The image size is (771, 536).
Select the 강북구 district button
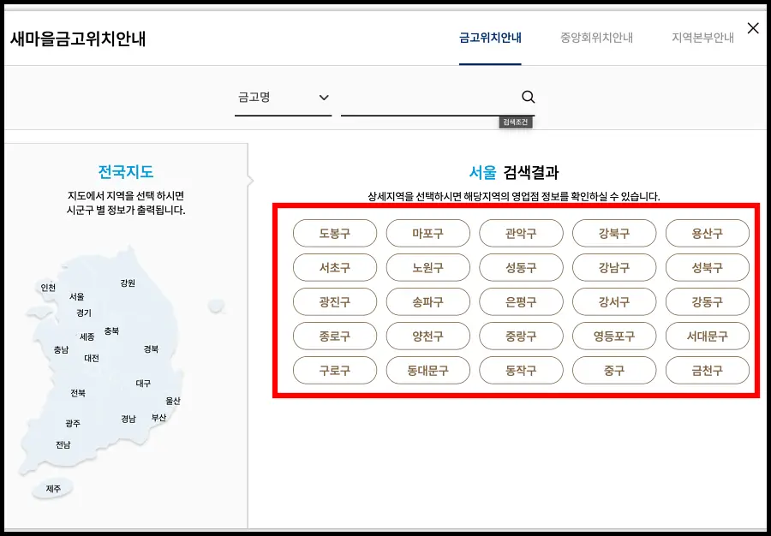(x=614, y=234)
